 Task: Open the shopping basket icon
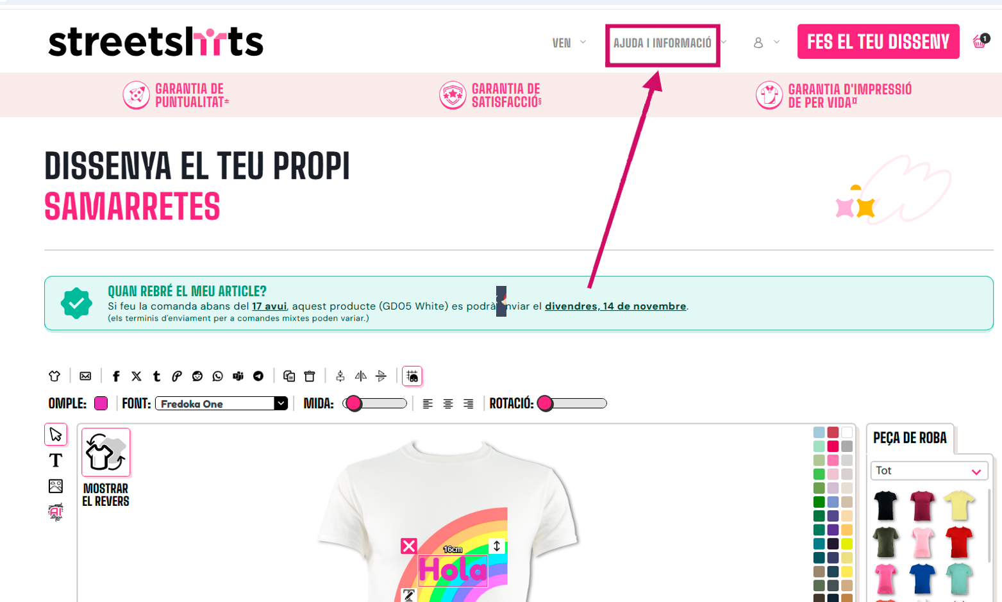click(980, 41)
